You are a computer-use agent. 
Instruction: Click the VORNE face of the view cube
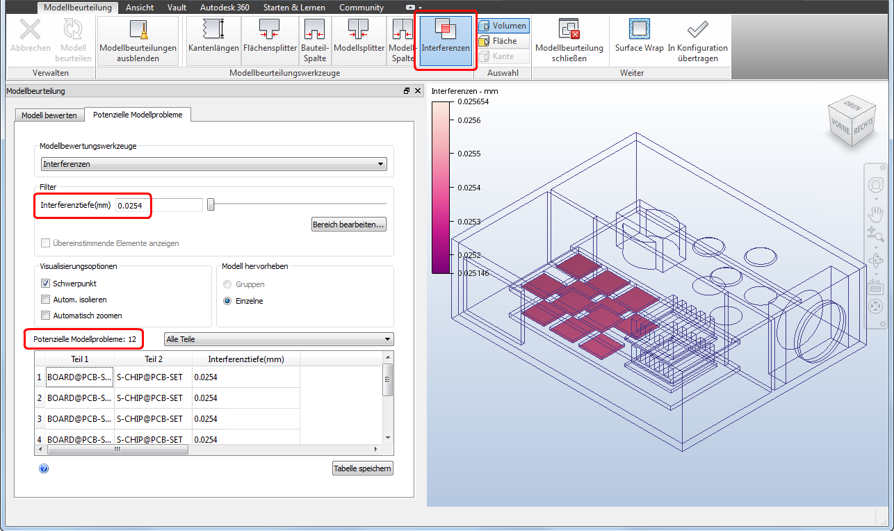click(839, 126)
